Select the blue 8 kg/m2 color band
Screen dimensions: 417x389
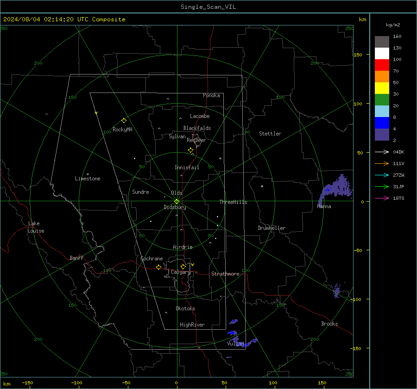coord(382,123)
